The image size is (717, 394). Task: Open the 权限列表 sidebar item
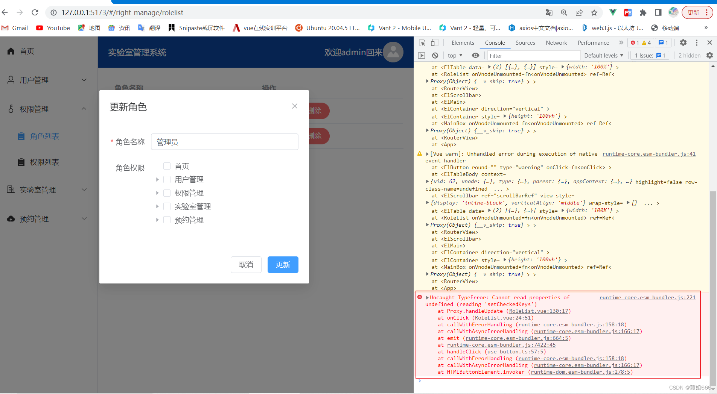44,162
